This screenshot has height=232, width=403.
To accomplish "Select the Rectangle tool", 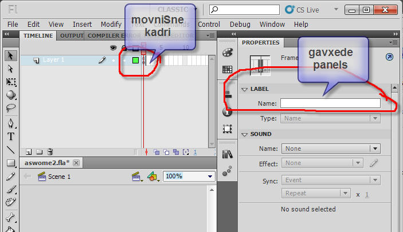I will 10,163.
